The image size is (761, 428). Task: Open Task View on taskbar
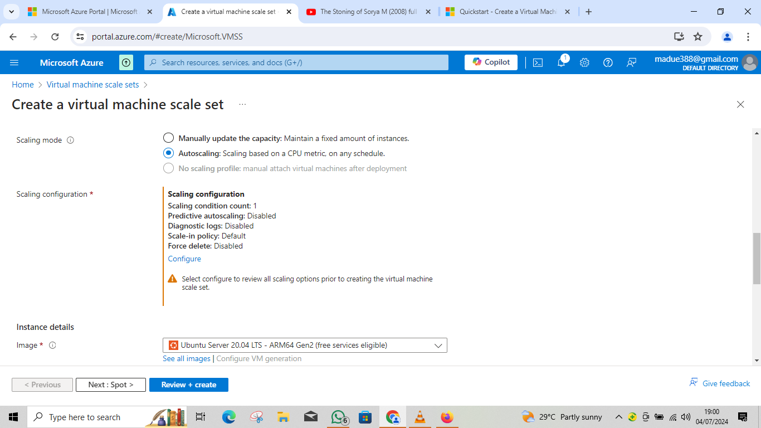(x=201, y=417)
